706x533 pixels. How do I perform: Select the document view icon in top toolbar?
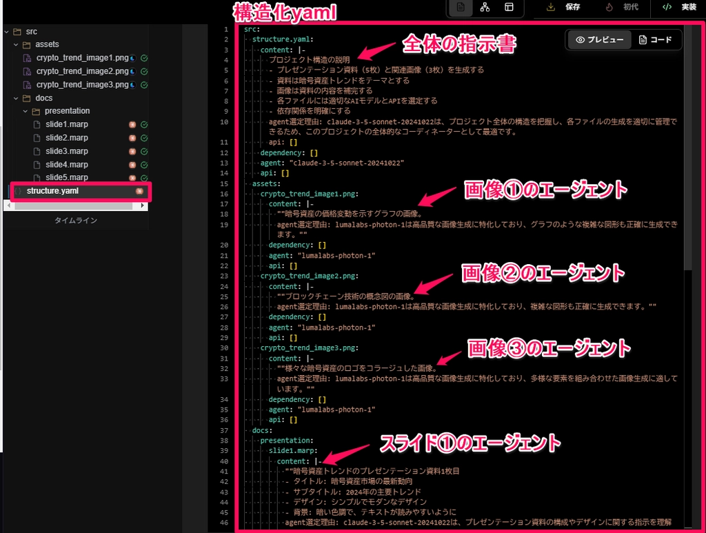coord(461,8)
